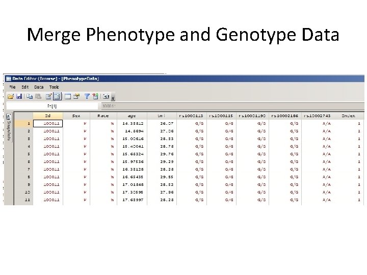The height and width of the screenshot is (275, 367).
Task: Click the Data Editor title bar icon
Action: (9, 79)
